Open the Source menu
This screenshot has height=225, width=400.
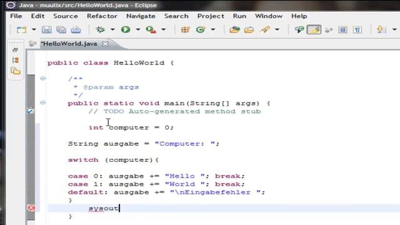[66, 16]
